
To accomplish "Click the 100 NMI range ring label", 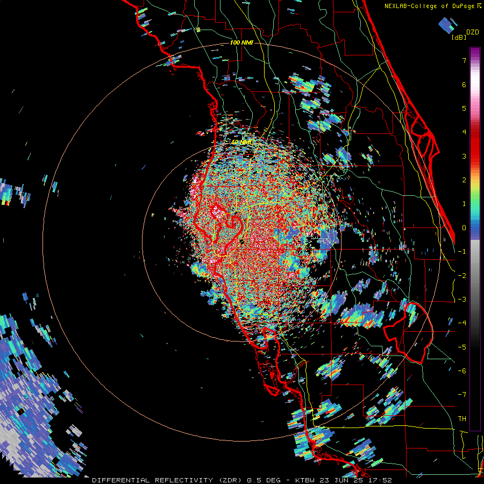I will [x=241, y=42].
